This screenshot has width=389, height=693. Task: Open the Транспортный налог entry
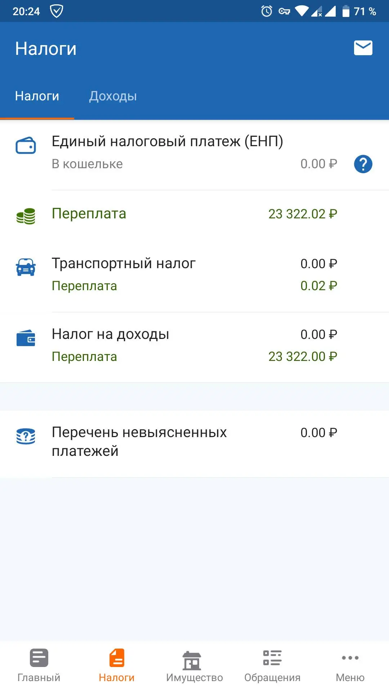click(x=194, y=275)
